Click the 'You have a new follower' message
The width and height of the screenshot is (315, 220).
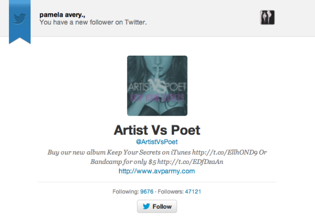93,22
